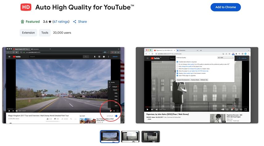Click the '20,000 users' text
This screenshot has width=264, height=146.
pos(62,33)
